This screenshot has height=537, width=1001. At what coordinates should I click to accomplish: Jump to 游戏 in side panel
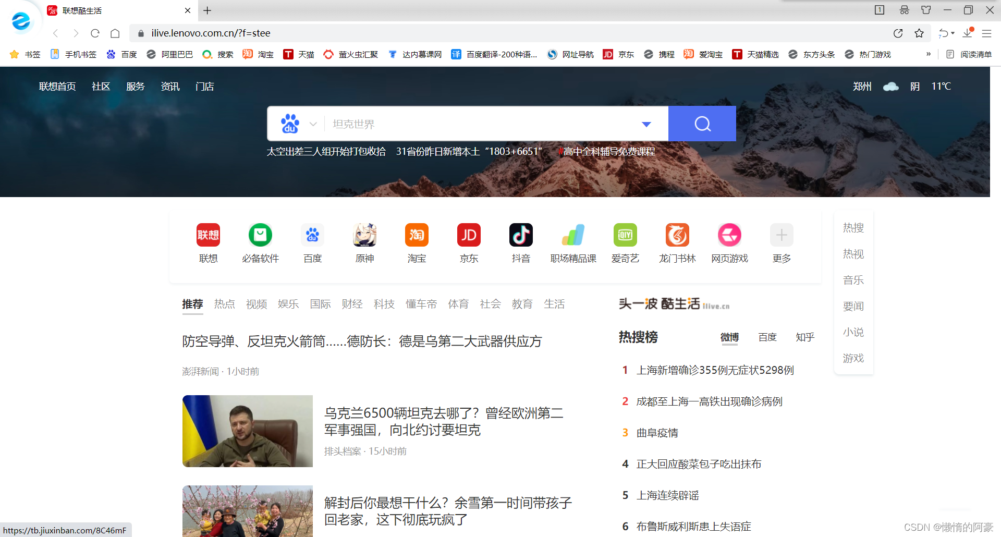pos(853,358)
